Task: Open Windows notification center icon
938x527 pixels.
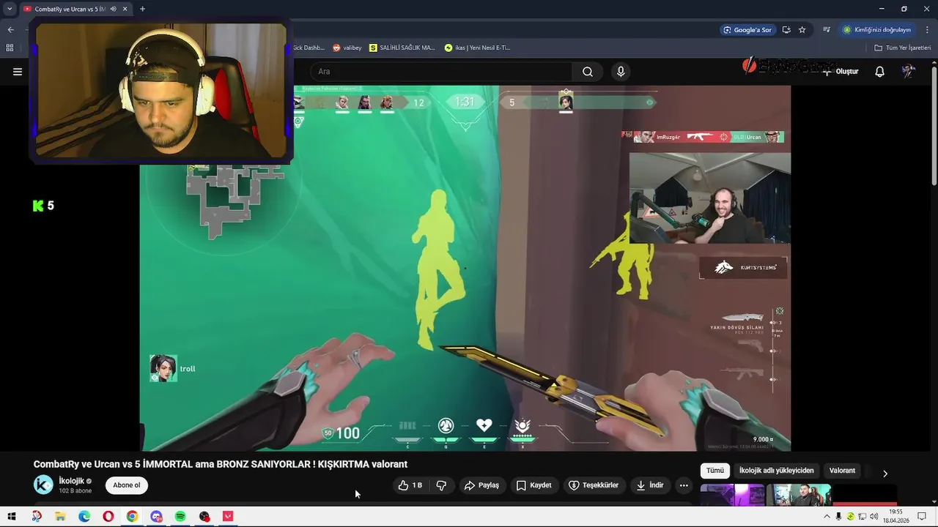Action: [923, 517]
